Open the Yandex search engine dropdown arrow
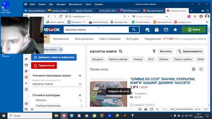Screen dimensions: 212x119 click(167, 17)
